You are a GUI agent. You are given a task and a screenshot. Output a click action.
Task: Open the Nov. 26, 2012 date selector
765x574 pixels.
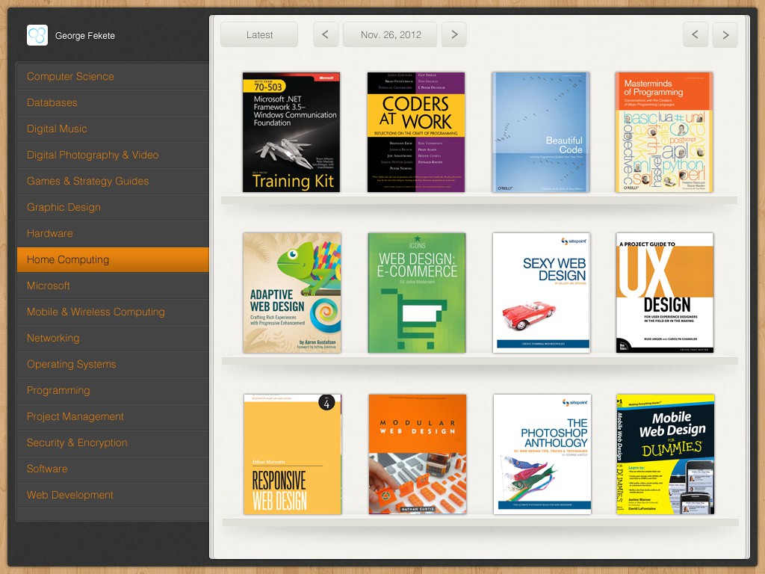[390, 34]
